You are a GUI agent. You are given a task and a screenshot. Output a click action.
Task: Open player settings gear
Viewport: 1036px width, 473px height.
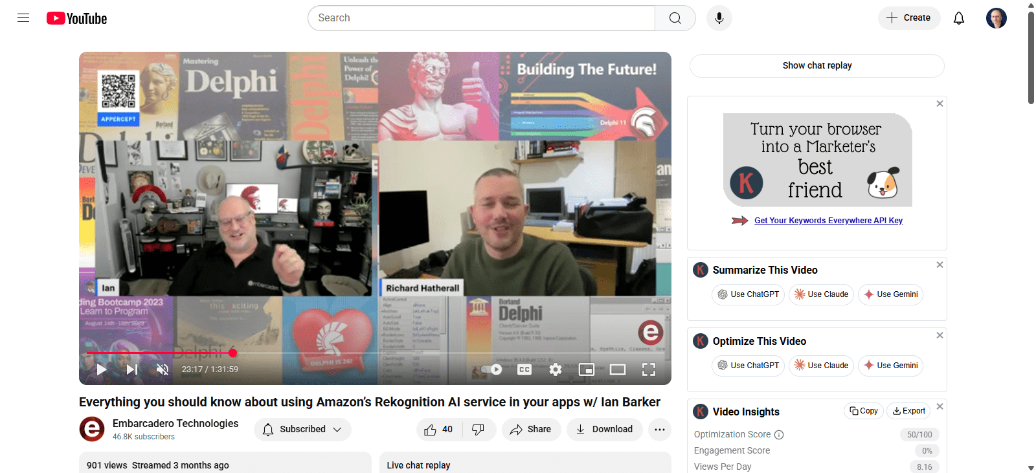coord(556,369)
